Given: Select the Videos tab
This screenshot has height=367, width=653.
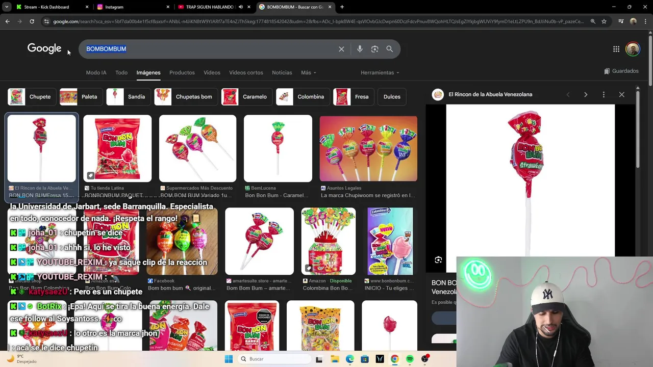Looking at the screenshot, I should (212, 72).
